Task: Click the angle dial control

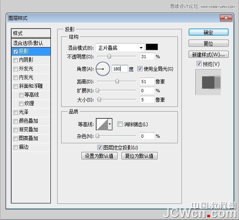Action: [x=103, y=69]
